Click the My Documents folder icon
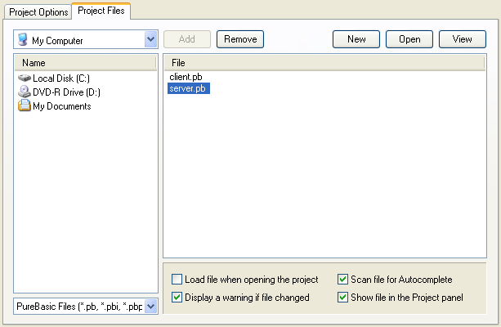 coord(24,105)
